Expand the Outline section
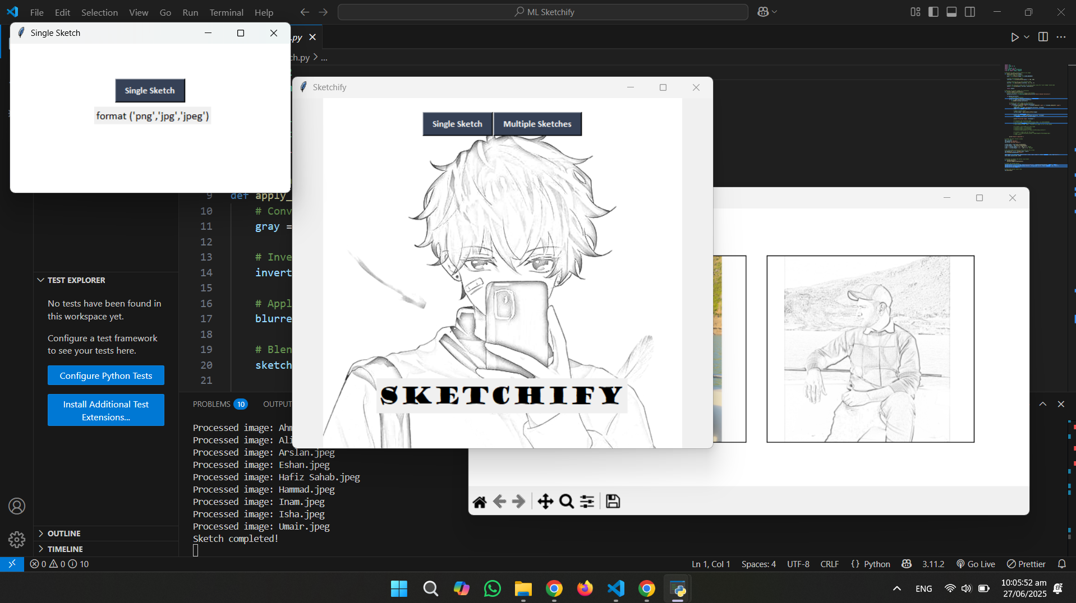Viewport: 1076px width, 603px height. pos(65,533)
